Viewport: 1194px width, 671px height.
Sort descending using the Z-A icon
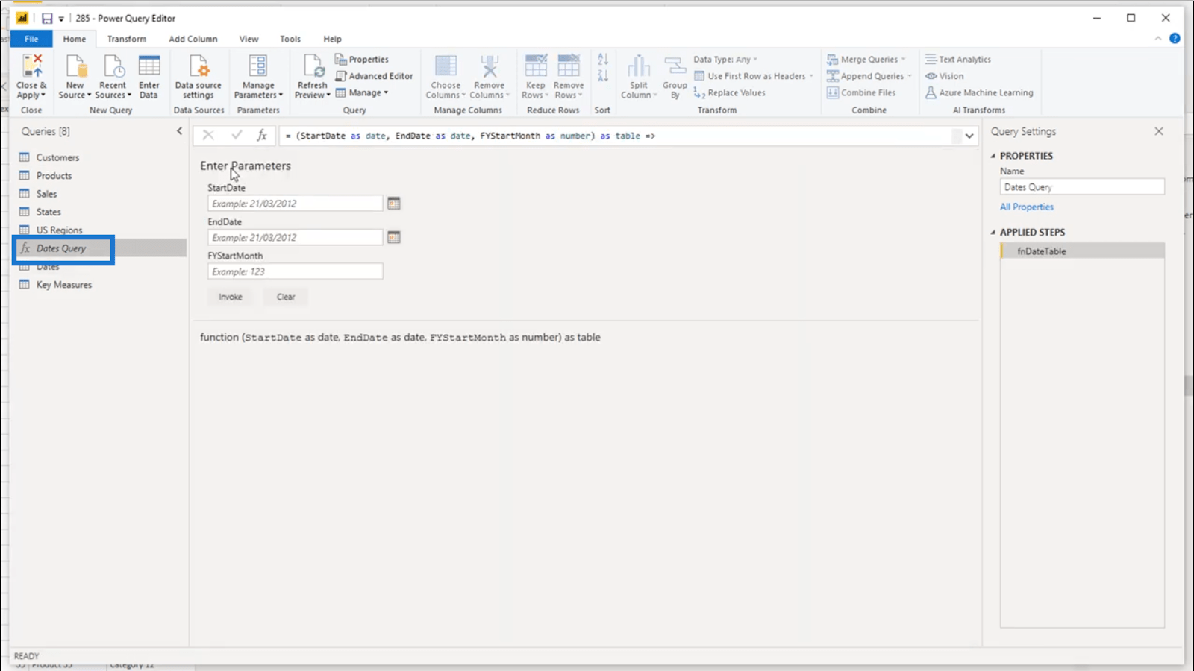coord(603,75)
